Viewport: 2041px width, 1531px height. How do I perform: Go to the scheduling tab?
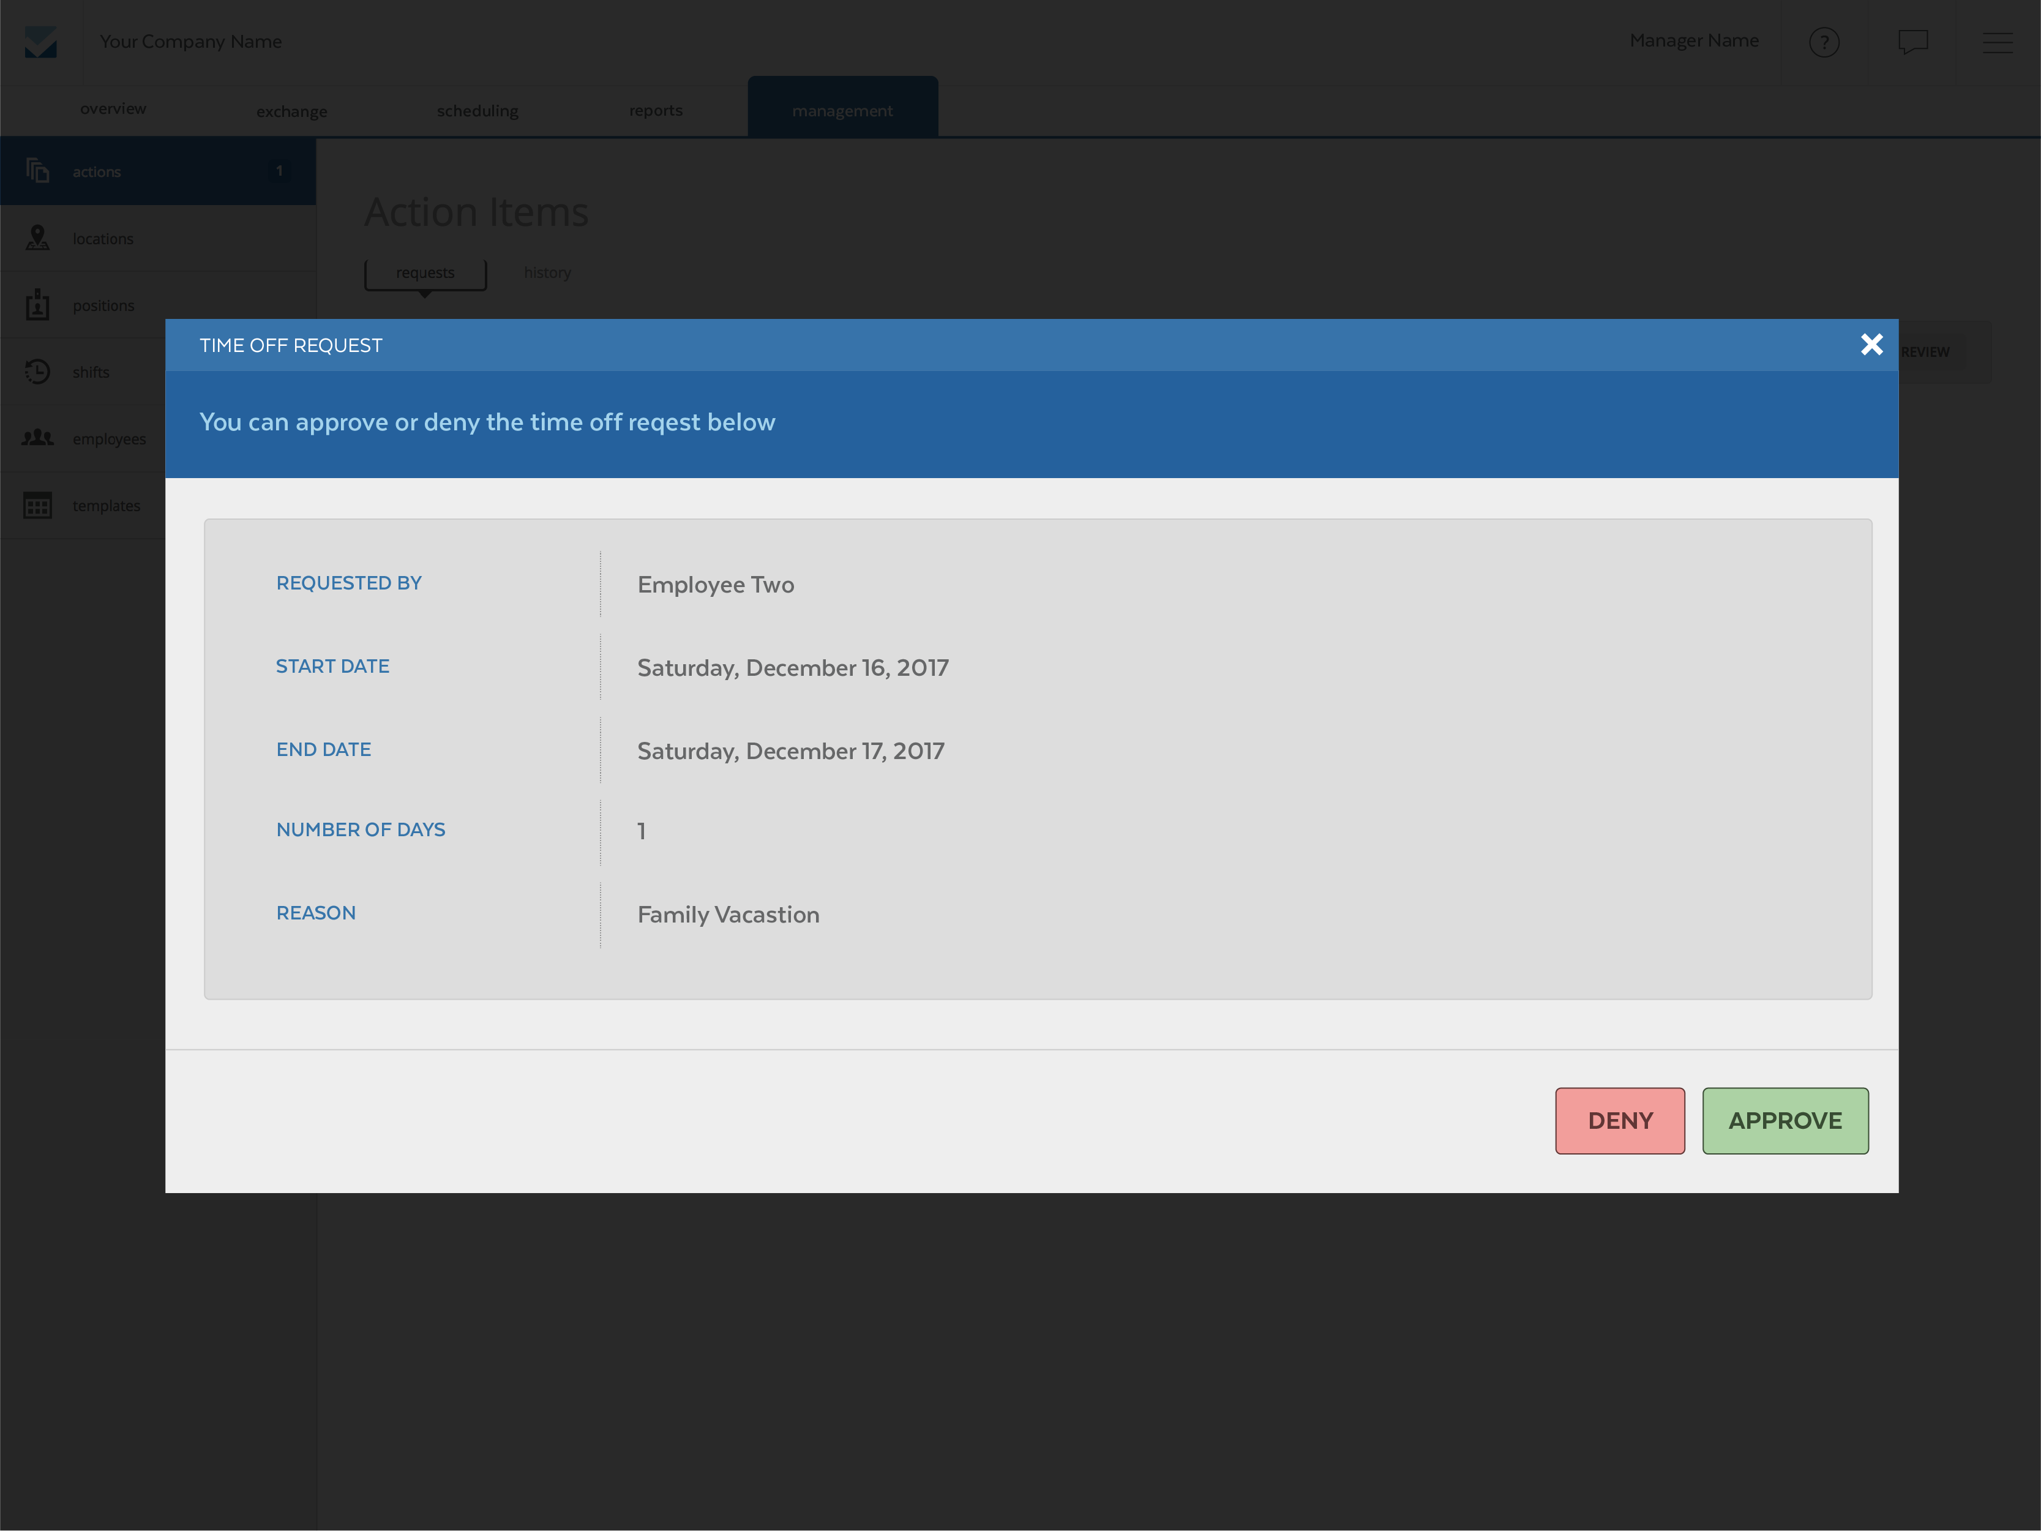pyautogui.click(x=477, y=111)
